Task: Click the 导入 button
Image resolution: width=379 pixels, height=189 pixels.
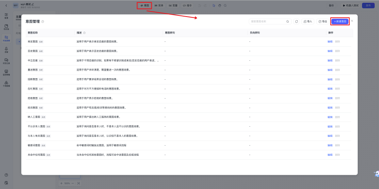Action: tap(308, 21)
